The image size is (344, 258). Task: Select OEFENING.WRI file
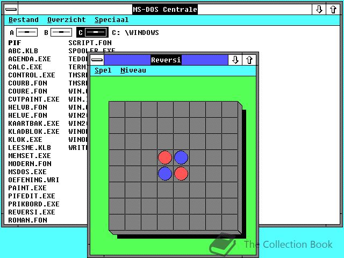34,180
